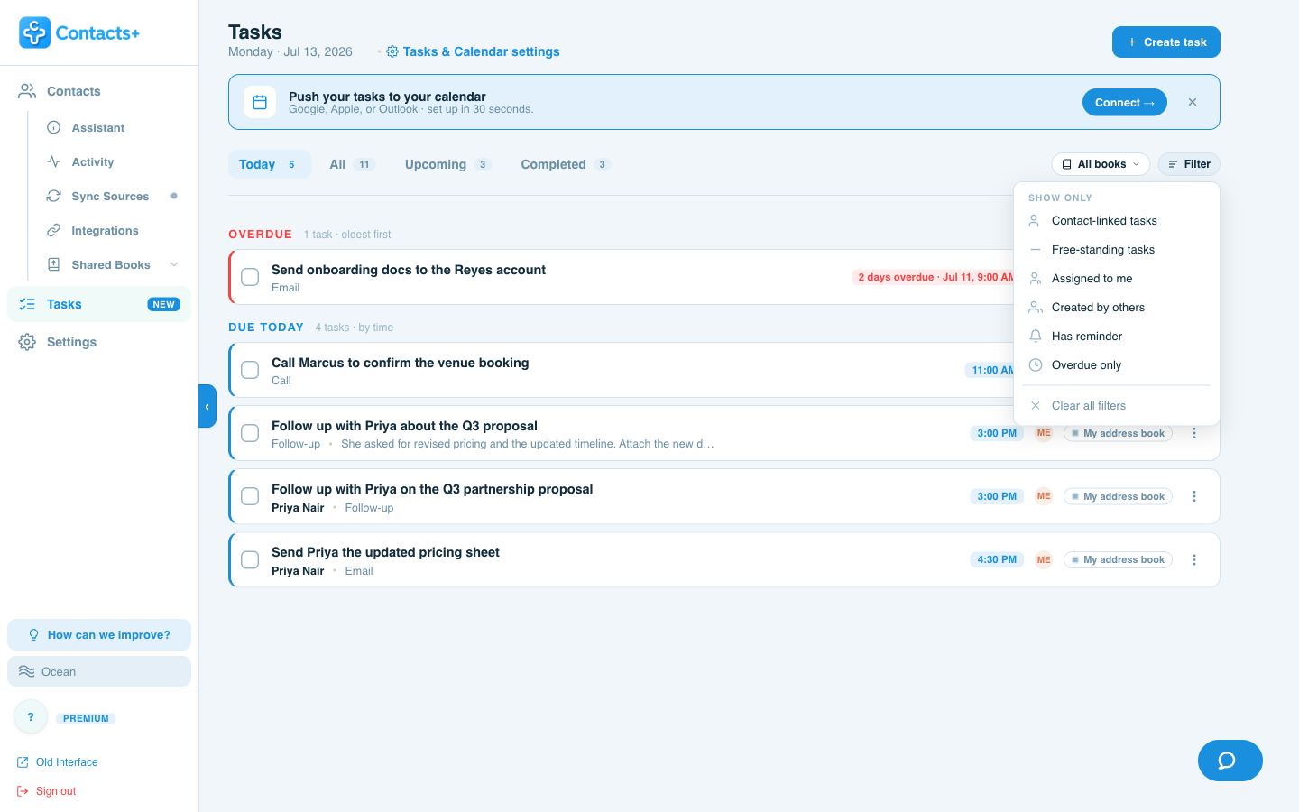Image resolution: width=1299 pixels, height=812 pixels.
Task: Click Clear all filters
Action: pyautogui.click(x=1117, y=406)
